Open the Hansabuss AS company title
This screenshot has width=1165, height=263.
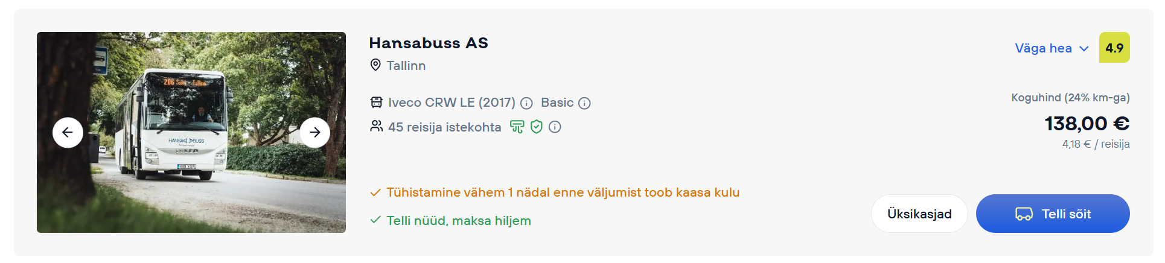point(429,43)
